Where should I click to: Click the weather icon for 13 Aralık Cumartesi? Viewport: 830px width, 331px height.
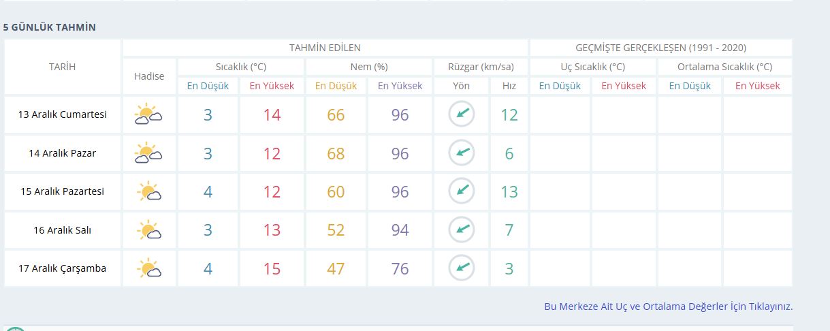[x=148, y=114]
